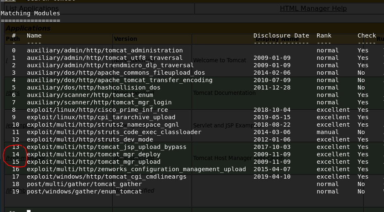Select exploit/multi/http/tomcat_mgr_upload module name
384x212 pixels.
click(x=94, y=162)
